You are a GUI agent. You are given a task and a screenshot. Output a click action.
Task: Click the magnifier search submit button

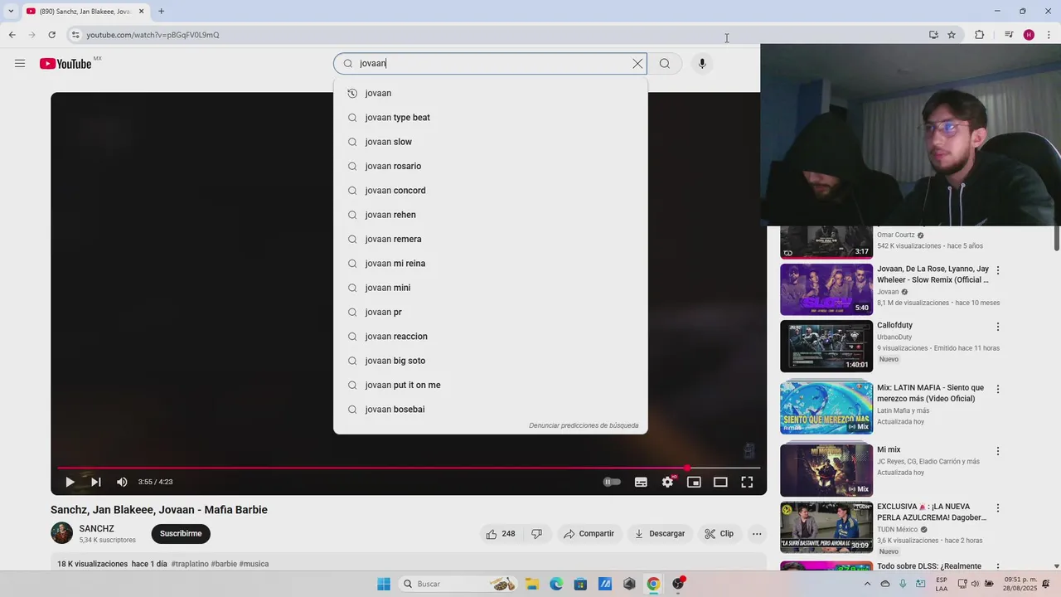[665, 64]
